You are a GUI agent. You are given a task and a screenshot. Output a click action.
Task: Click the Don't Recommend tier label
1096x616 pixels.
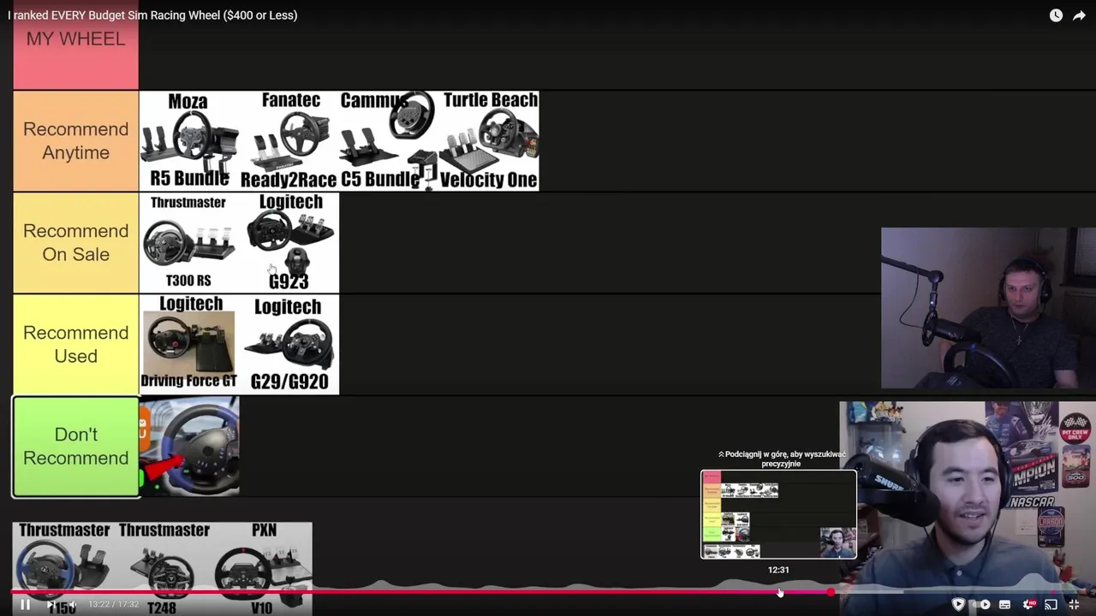click(x=75, y=447)
